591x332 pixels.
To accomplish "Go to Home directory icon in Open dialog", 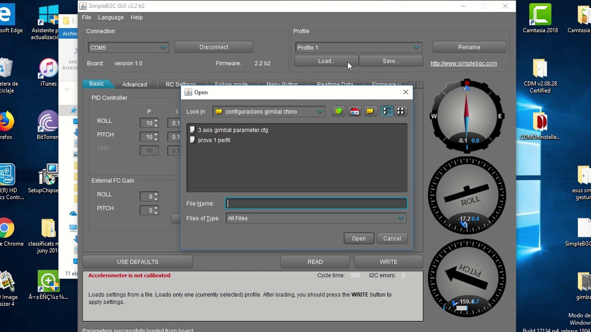I will pyautogui.click(x=355, y=111).
